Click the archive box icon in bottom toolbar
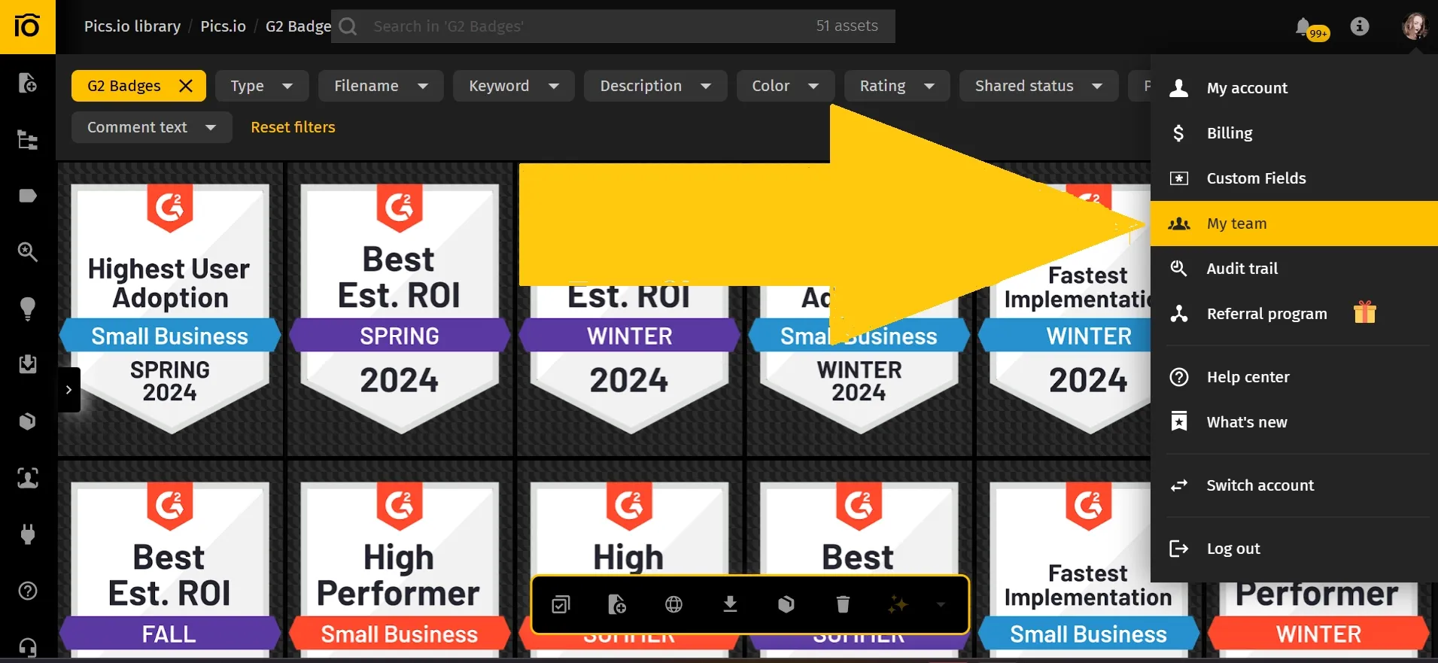Viewport: 1438px width, 663px height. point(786,604)
